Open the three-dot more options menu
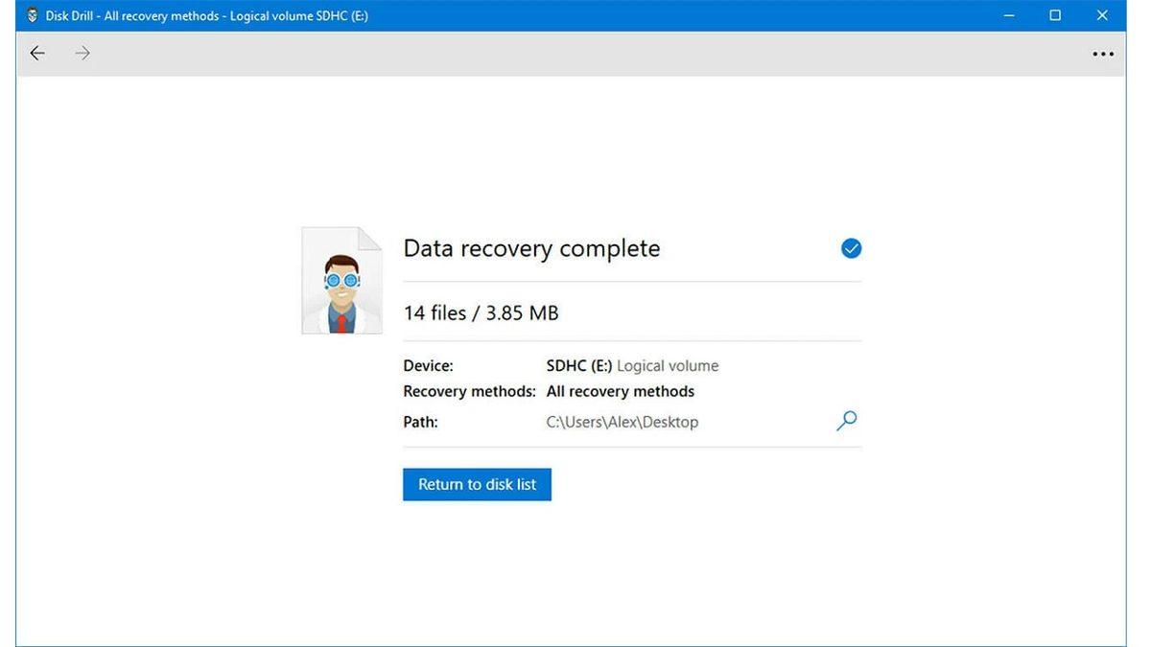The height and width of the screenshot is (647, 1151). click(x=1103, y=55)
